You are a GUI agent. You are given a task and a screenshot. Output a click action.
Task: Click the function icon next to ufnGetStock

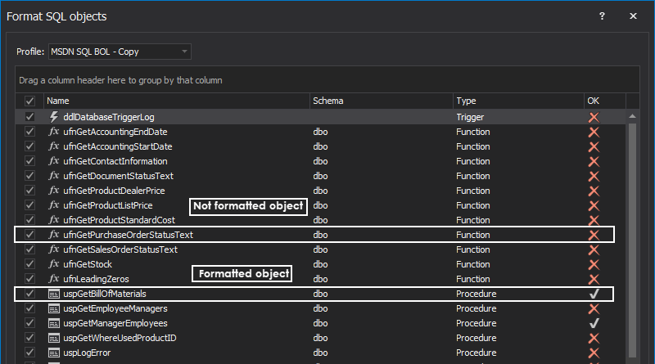[x=54, y=264]
